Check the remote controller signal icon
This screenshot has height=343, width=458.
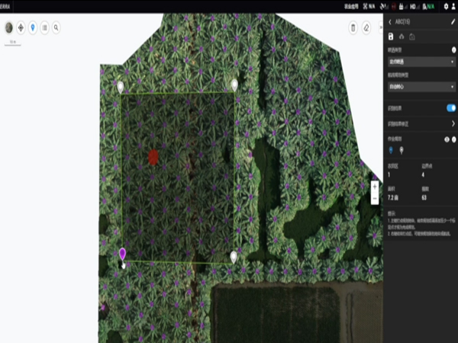click(x=403, y=6)
